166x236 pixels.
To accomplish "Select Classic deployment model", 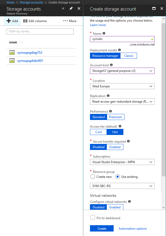I will pyautogui.click(x=129, y=56).
